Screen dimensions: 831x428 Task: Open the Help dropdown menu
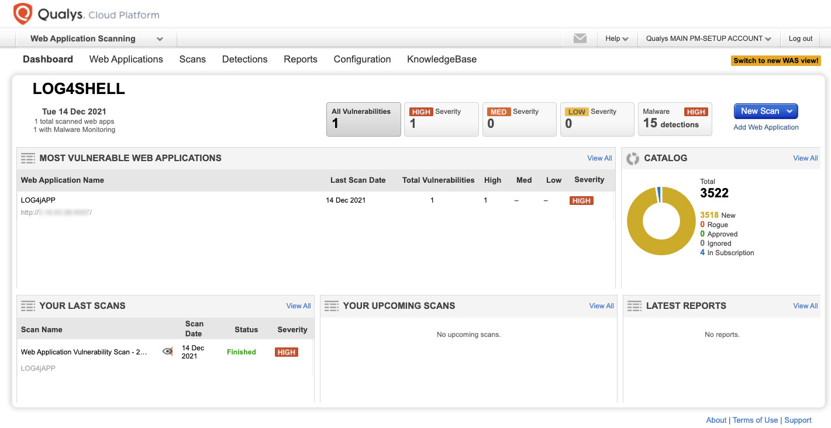click(x=616, y=39)
